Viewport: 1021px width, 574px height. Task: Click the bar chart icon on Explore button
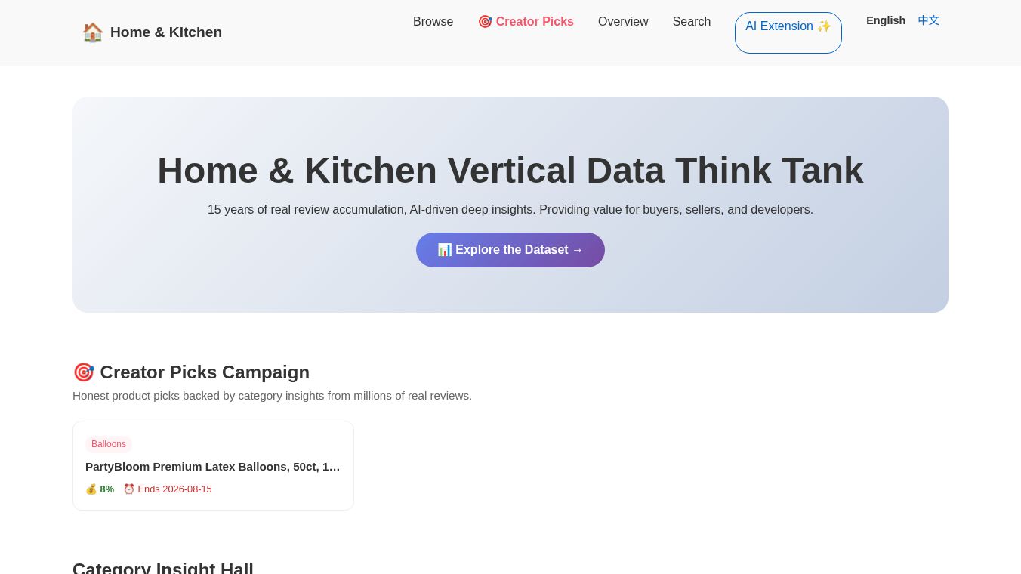coord(445,250)
